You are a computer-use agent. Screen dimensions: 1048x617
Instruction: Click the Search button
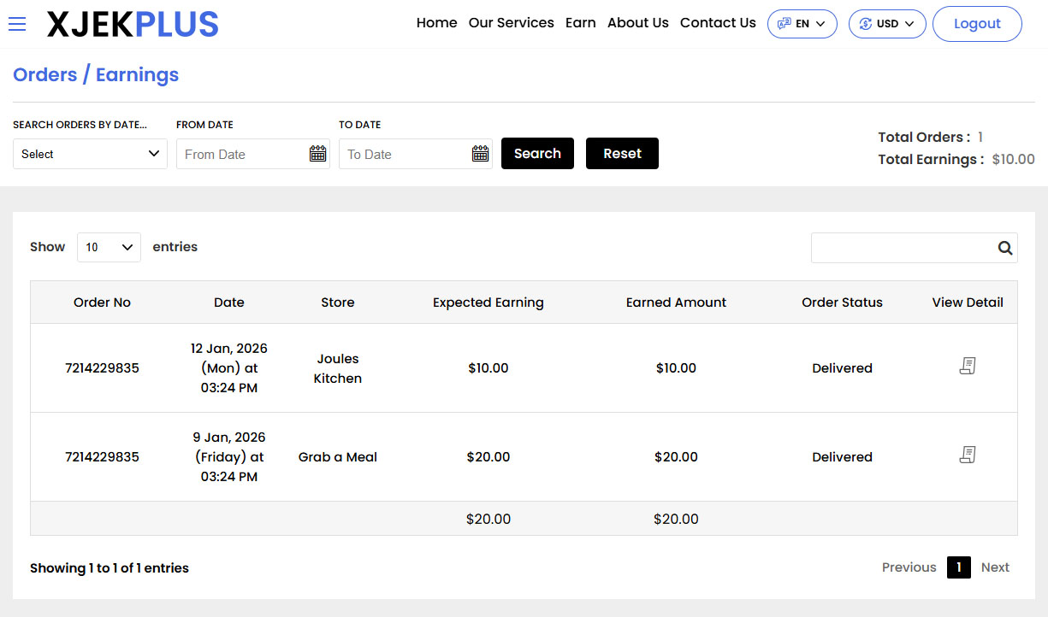pos(537,153)
